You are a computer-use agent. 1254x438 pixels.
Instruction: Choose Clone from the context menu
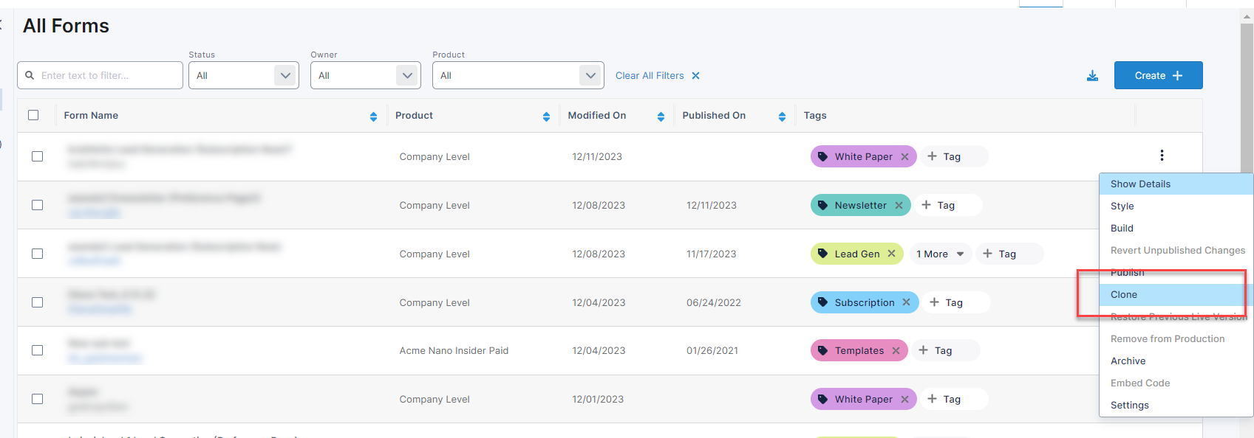[x=1124, y=295]
